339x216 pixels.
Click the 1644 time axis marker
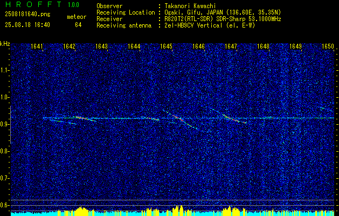point(134,46)
